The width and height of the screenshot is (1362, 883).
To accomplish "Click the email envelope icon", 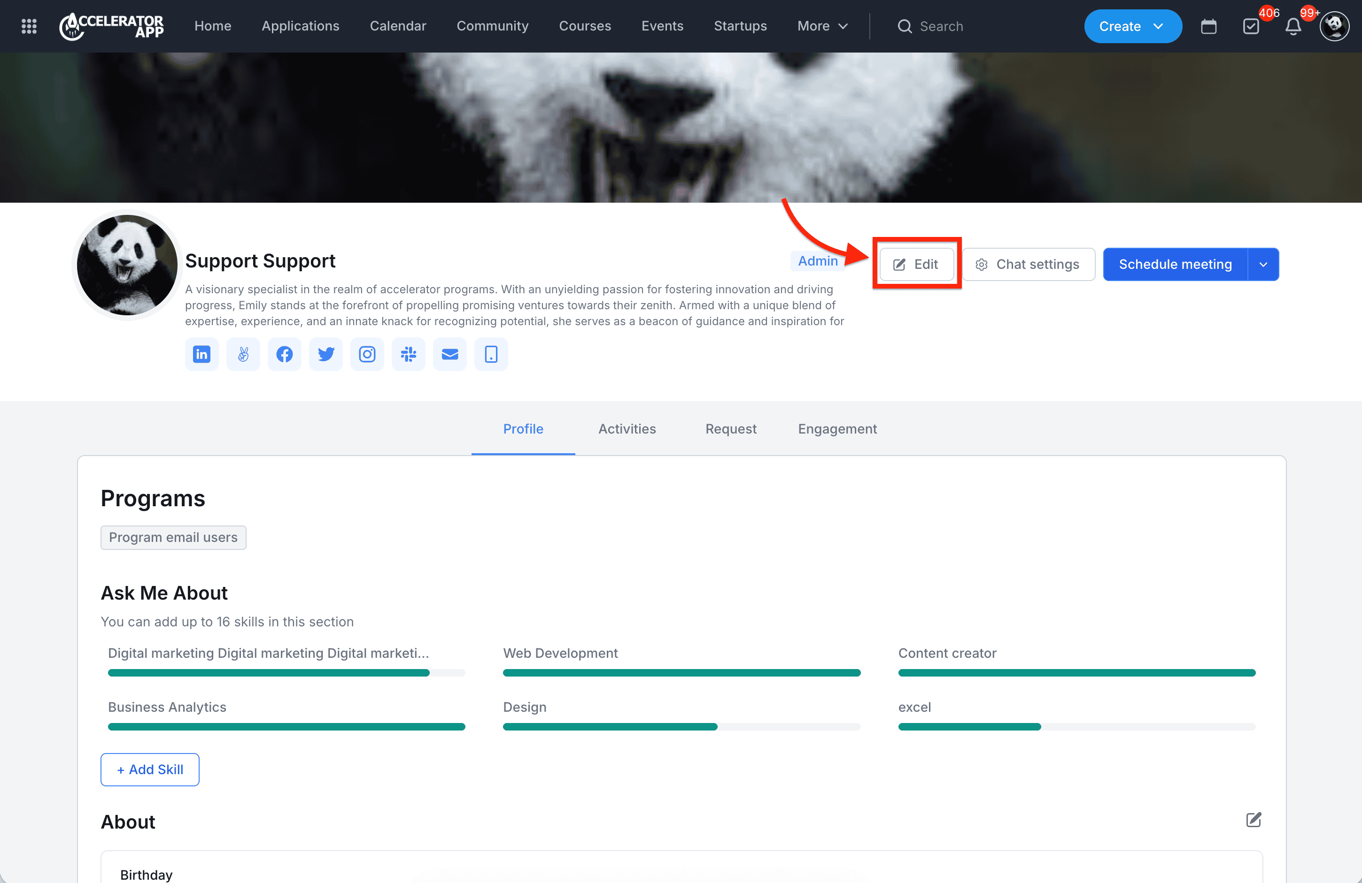I will tap(450, 354).
